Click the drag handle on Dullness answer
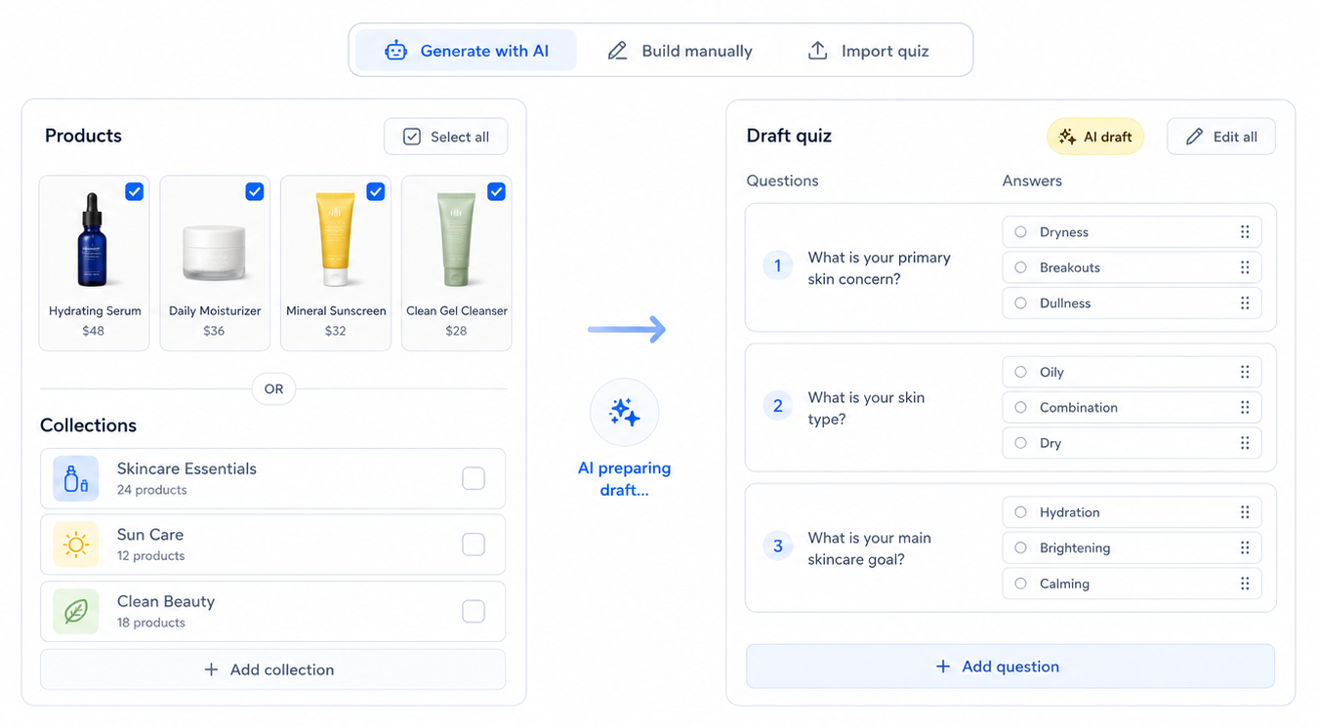The image size is (1319, 727). pyautogui.click(x=1245, y=303)
